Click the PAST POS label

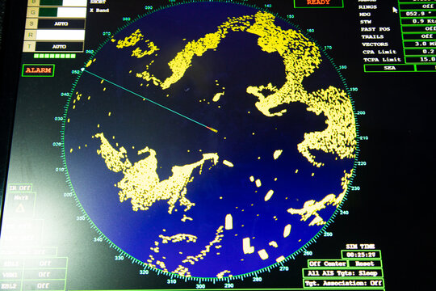(375, 29)
